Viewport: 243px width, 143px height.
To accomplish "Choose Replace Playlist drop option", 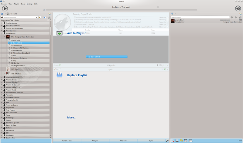I will pyautogui.click(x=77, y=75).
